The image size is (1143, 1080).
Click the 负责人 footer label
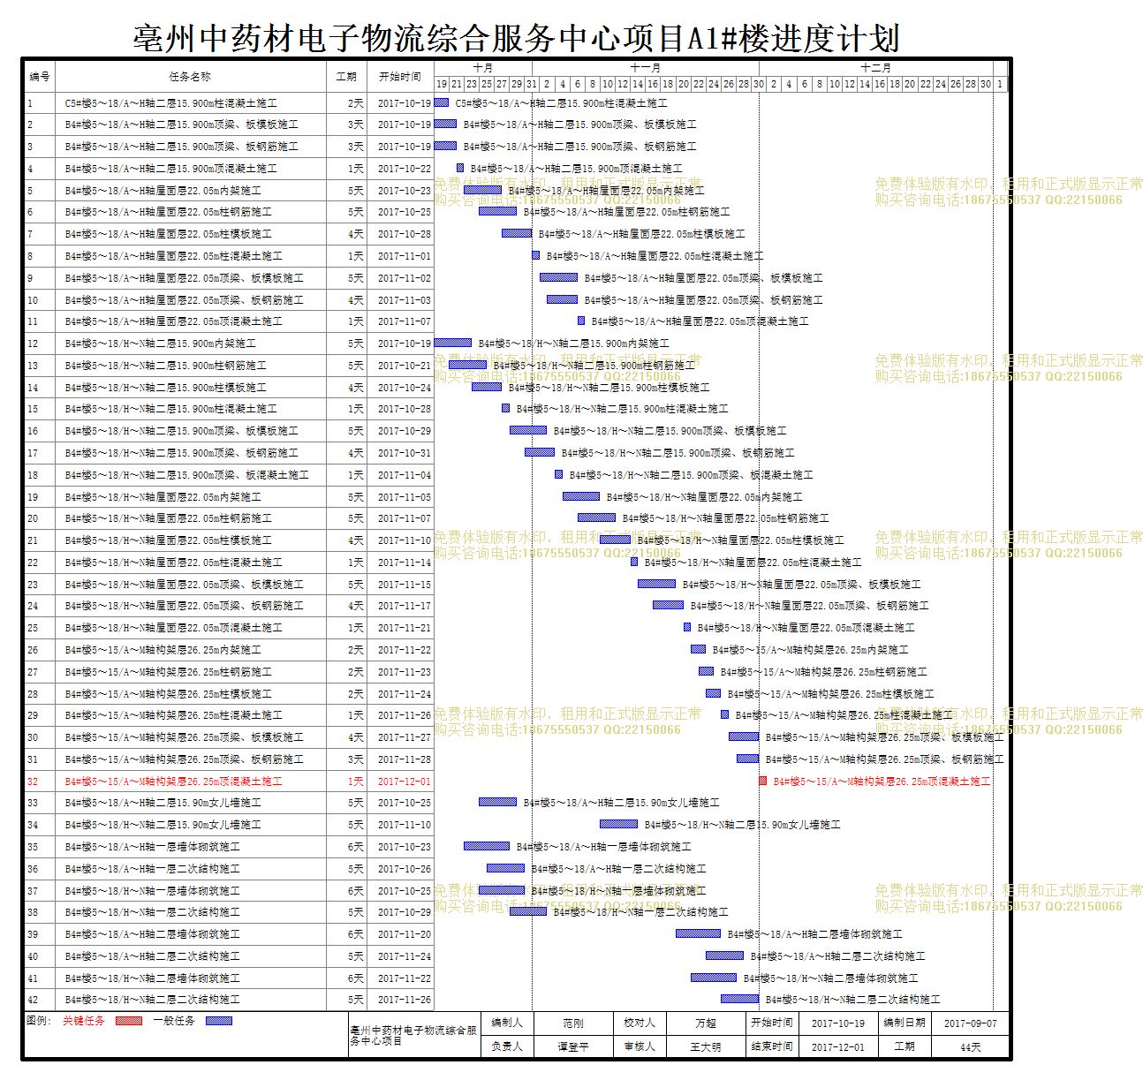tap(507, 1046)
